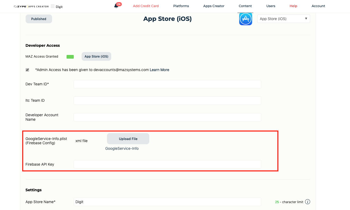
Task: Open the Help menu
Action: [293, 6]
